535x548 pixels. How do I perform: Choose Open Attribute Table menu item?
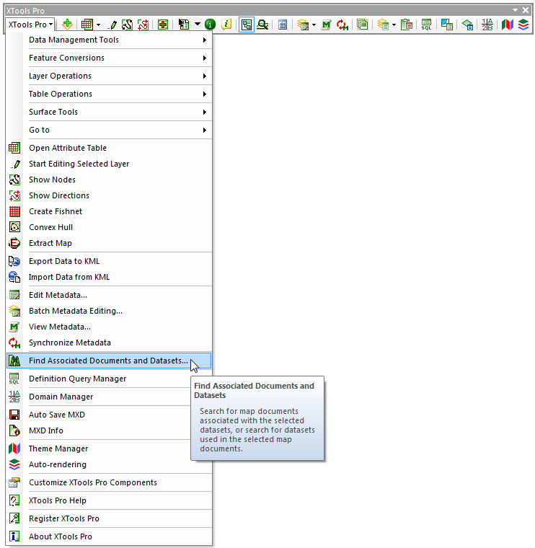point(110,148)
